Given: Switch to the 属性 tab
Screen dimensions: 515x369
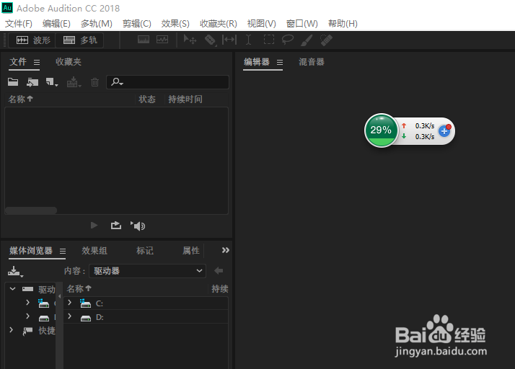Looking at the screenshot, I should point(191,251).
